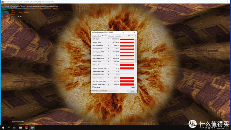Click the GPU Clock history graph
The height and width of the screenshot is (130, 231).
click(127, 39)
